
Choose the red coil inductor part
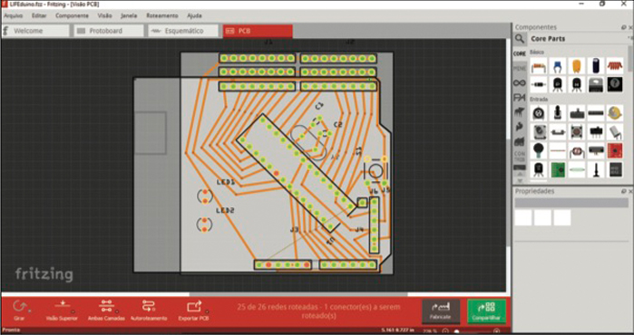coord(615,65)
